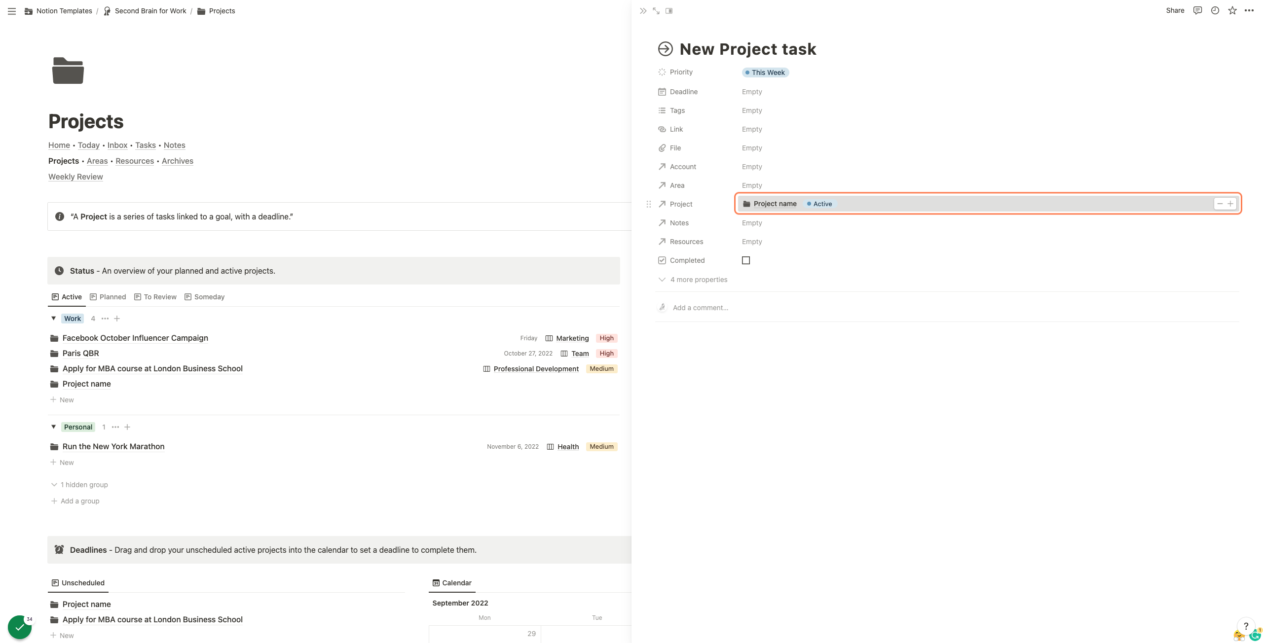This screenshot has height=643, width=1263.
Task: Open the Inbox link
Action: click(117, 145)
